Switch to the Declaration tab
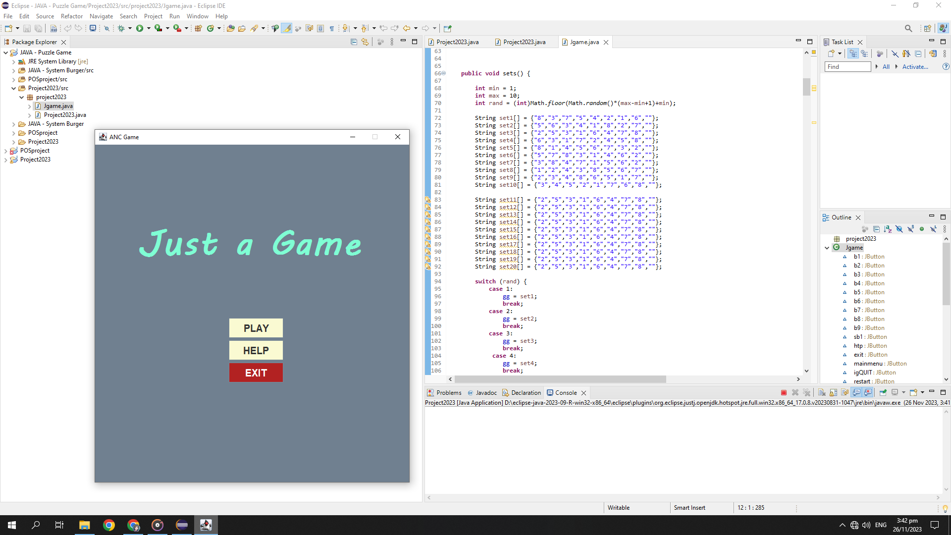This screenshot has height=535, width=951. point(522,393)
